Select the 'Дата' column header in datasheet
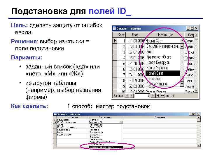The height and width of the screenshot is (158, 210). click(x=135, y=35)
